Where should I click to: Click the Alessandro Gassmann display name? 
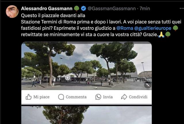tap(47, 8)
